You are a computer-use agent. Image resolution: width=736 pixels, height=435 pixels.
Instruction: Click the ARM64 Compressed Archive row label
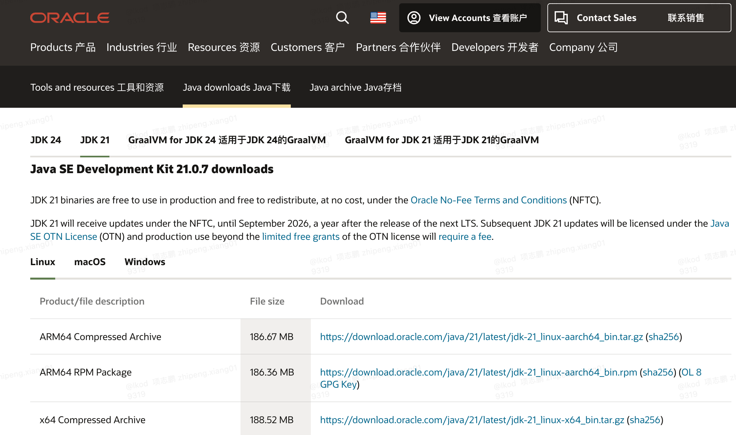pos(101,337)
